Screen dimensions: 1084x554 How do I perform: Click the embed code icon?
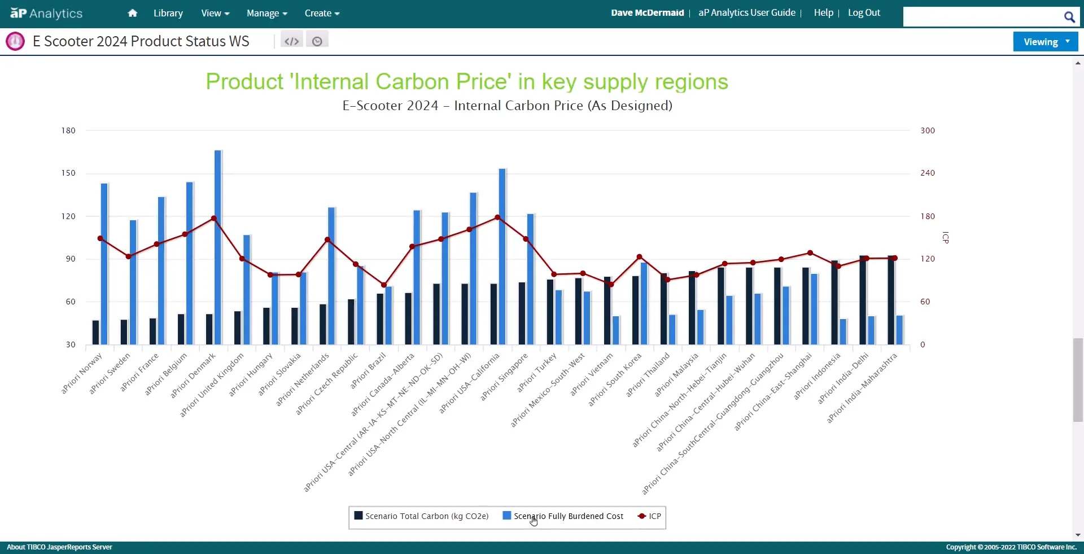click(x=292, y=41)
